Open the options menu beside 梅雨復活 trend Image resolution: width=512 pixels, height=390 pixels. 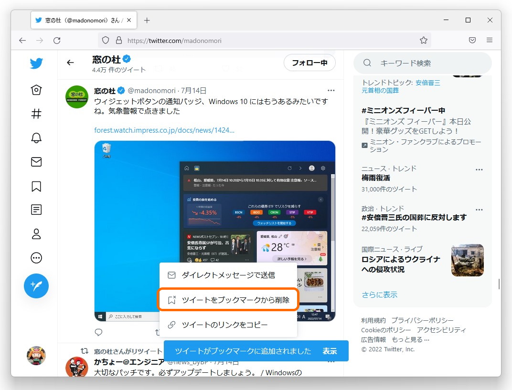click(x=479, y=169)
